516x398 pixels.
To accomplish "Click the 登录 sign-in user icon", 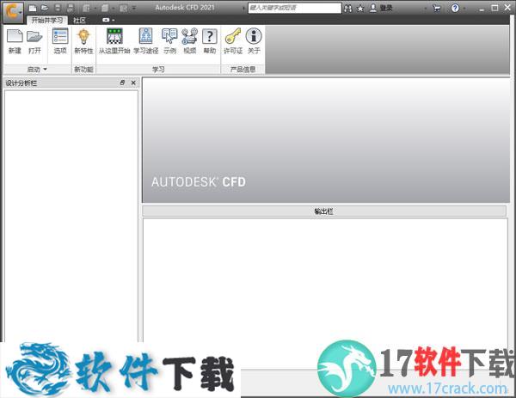I will [x=373, y=8].
